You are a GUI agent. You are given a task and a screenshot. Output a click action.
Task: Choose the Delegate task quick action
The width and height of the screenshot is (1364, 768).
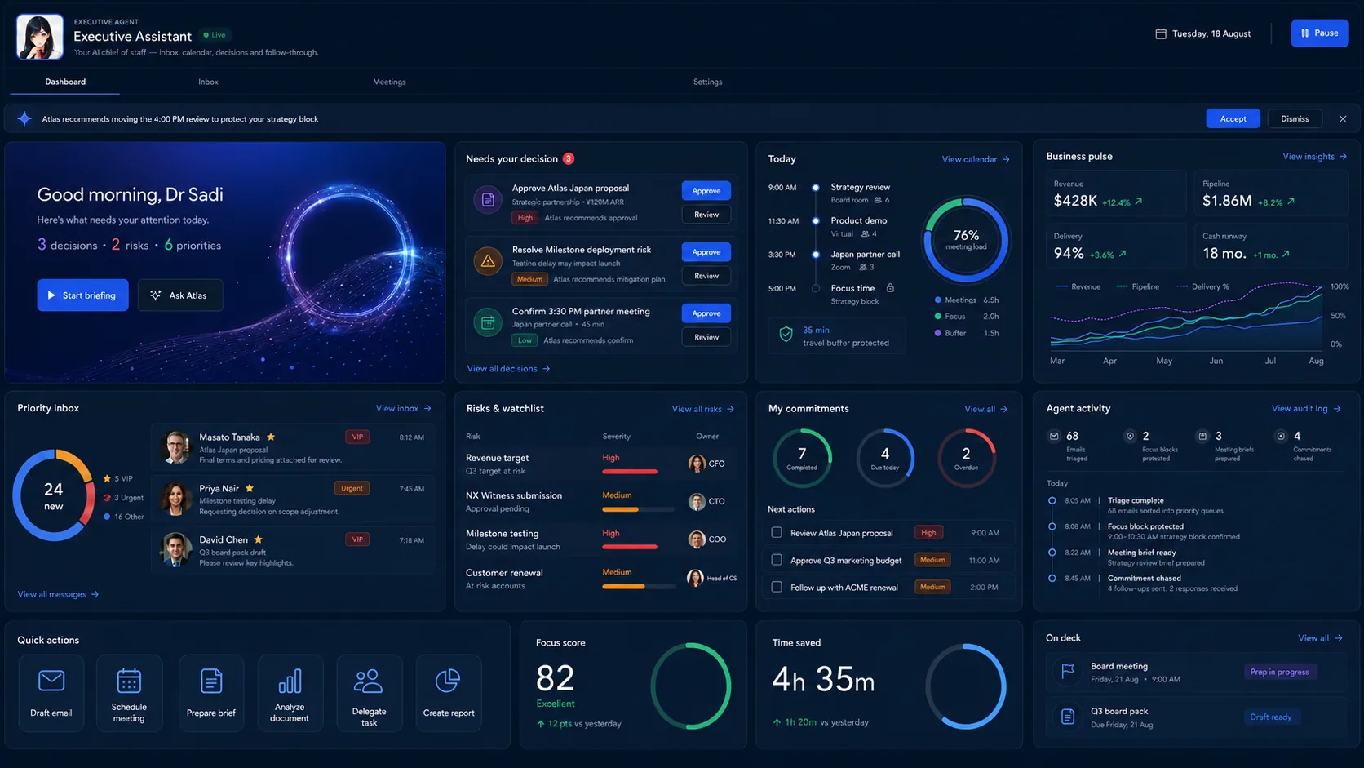tap(369, 693)
